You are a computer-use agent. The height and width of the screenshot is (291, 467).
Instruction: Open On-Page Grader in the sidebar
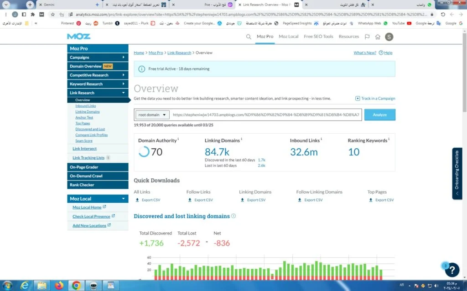(98, 167)
